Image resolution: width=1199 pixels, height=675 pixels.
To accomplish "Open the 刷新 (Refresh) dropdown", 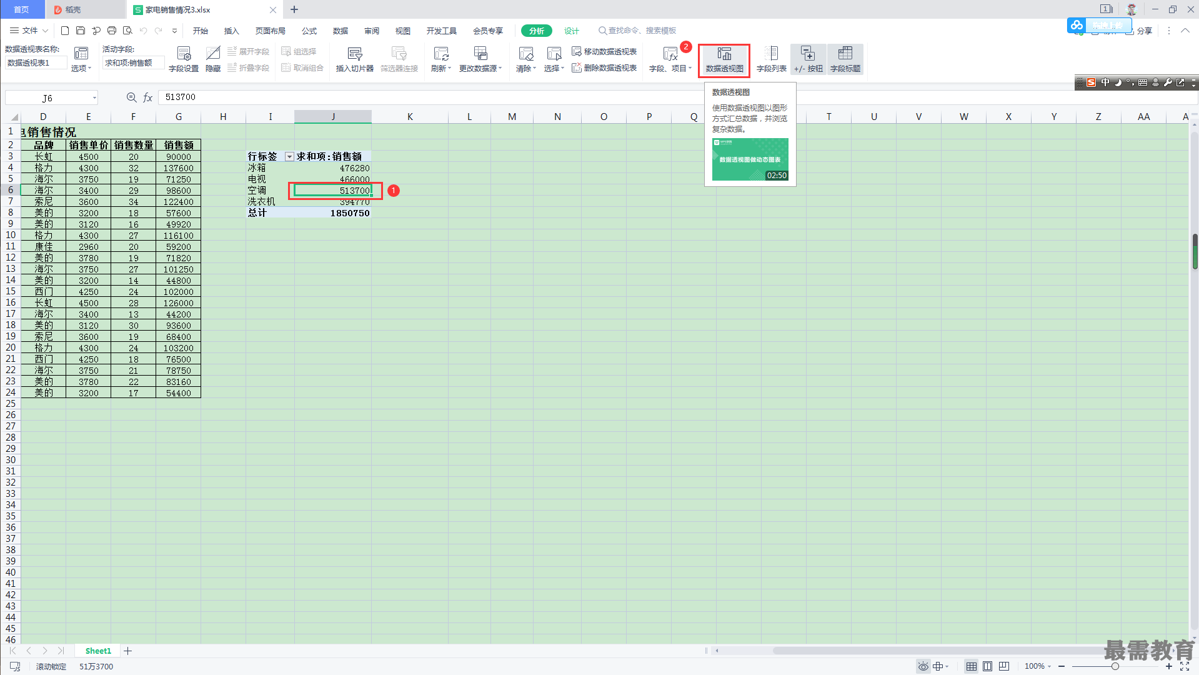I will tap(441, 60).
